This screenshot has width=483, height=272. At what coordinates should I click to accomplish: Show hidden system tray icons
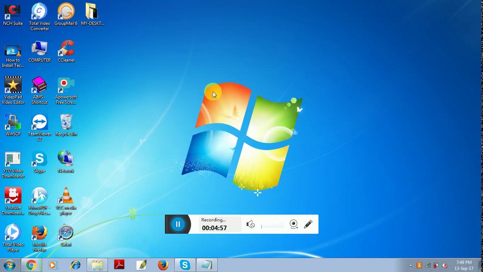pyautogui.click(x=411, y=265)
